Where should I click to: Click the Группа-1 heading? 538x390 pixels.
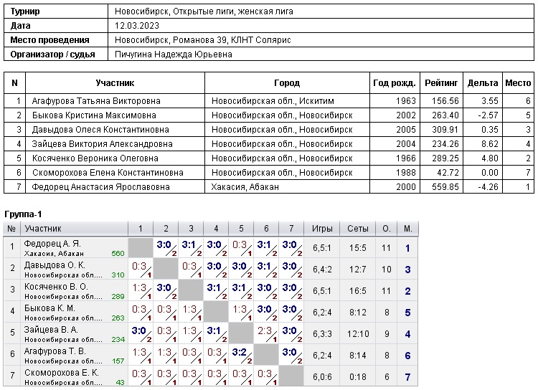point(23,214)
